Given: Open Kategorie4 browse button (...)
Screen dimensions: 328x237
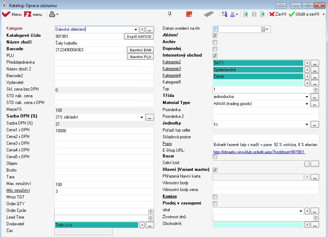Looking at the screenshot, I should 315,76.
